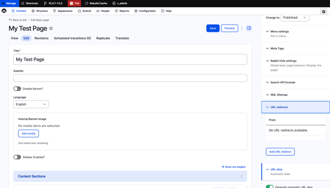Toggle Generate automatic URL alias switch

pos(269,187)
